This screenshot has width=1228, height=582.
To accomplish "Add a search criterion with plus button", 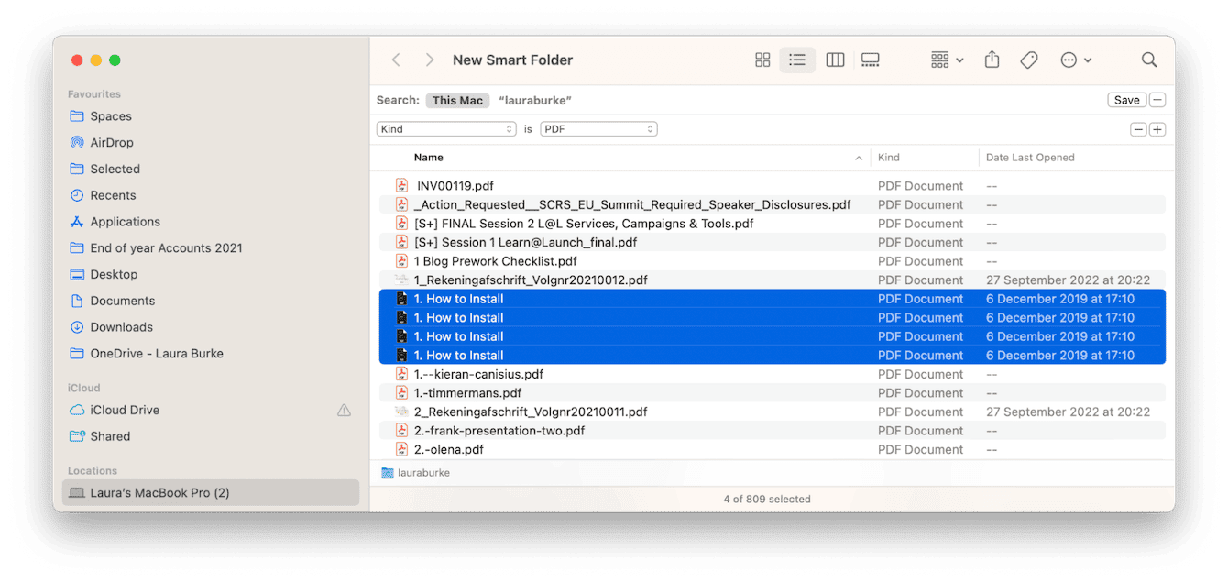I will tap(1157, 128).
